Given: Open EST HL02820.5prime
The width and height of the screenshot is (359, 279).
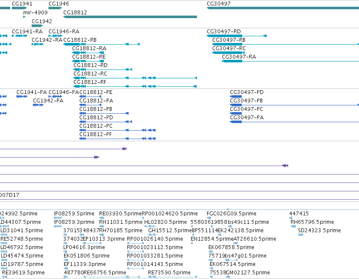Looking at the screenshot, I should tap(165, 222).
